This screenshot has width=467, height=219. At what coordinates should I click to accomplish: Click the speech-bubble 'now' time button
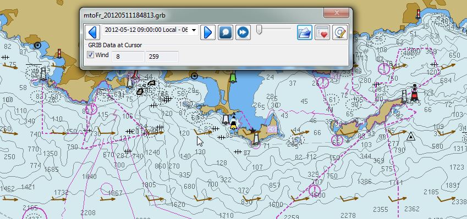click(226, 32)
